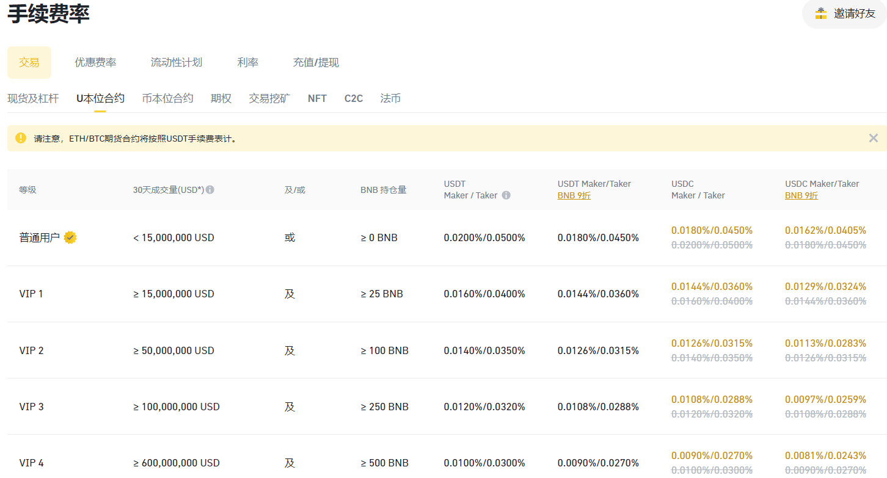Click the orange 0.0113%/0.0283% USDC rate

point(825,343)
